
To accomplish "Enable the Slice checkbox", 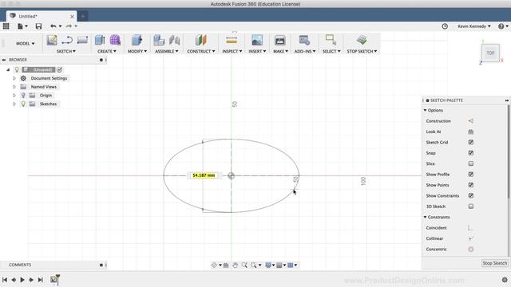I will (x=470, y=163).
